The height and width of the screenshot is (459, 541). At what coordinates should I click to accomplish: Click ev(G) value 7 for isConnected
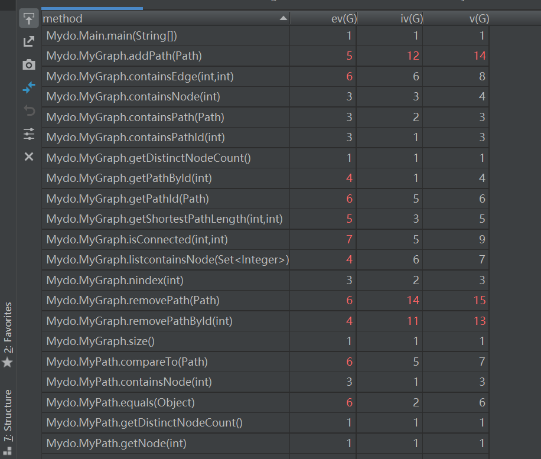point(349,239)
